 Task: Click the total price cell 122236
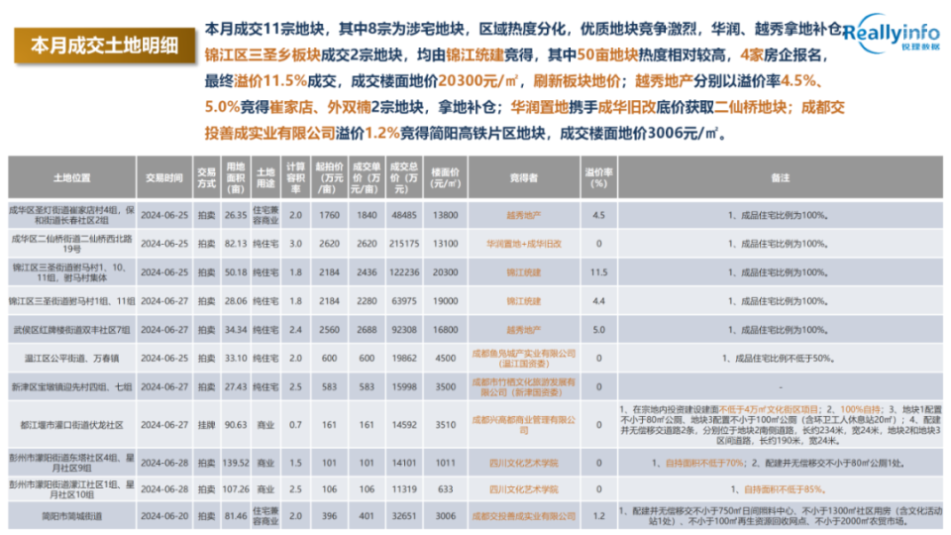click(404, 272)
